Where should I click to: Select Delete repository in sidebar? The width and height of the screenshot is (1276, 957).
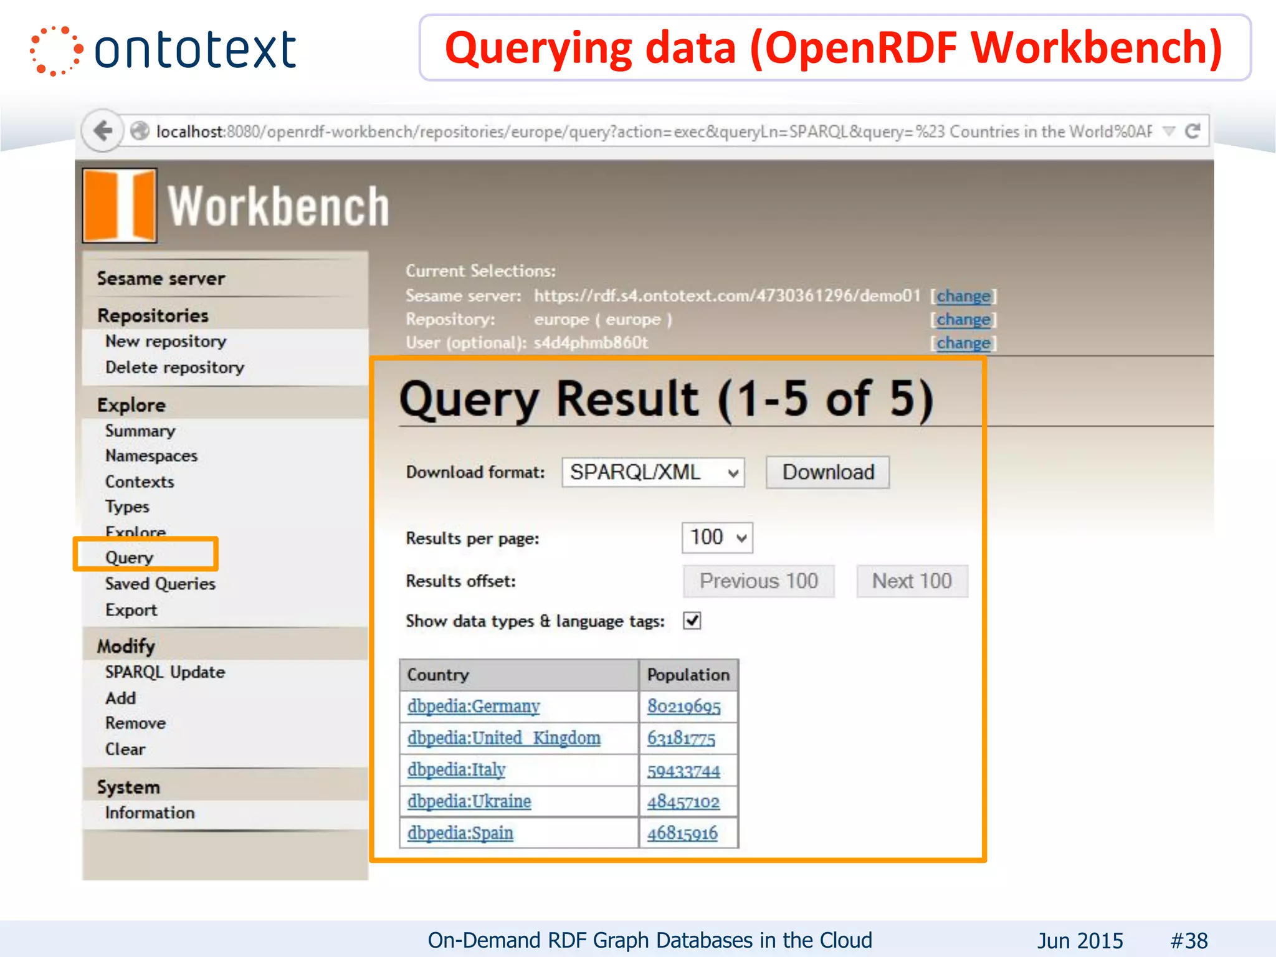pyautogui.click(x=174, y=368)
